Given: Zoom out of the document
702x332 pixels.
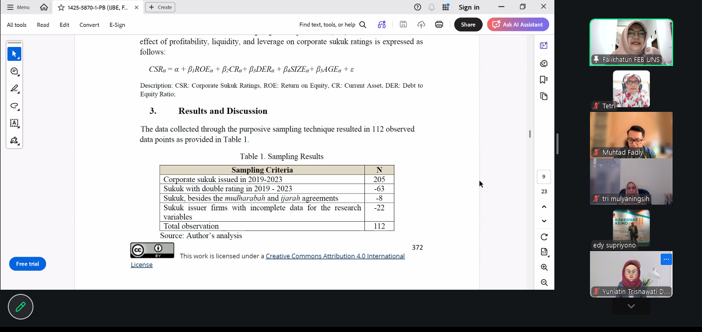Looking at the screenshot, I should pos(544,283).
